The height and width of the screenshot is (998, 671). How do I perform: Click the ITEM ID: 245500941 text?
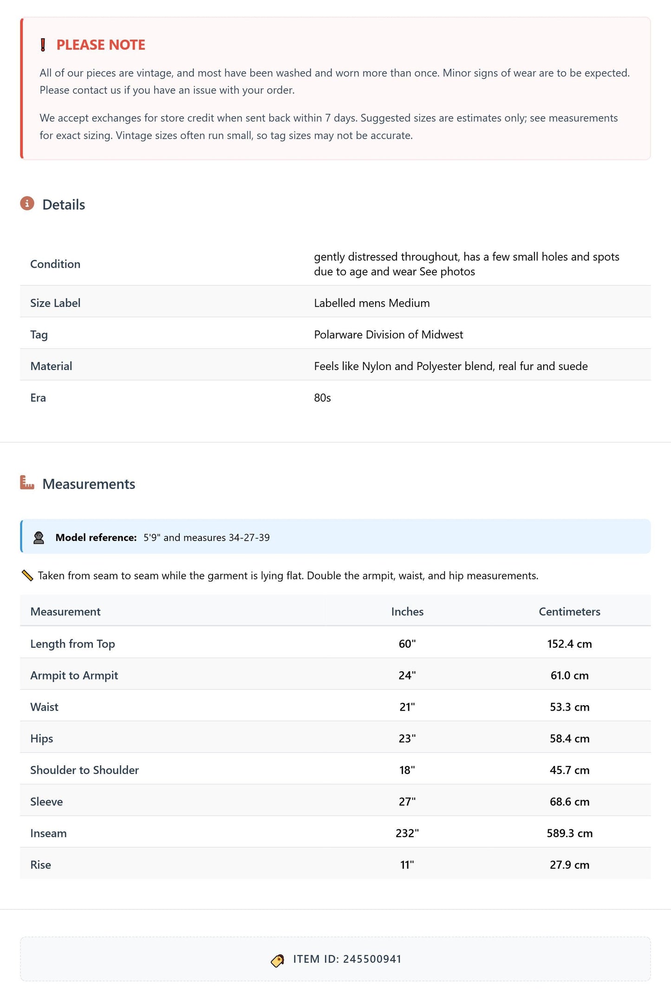pos(347,959)
